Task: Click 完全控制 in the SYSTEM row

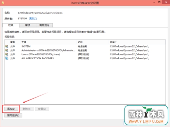Action: coord(82,46)
